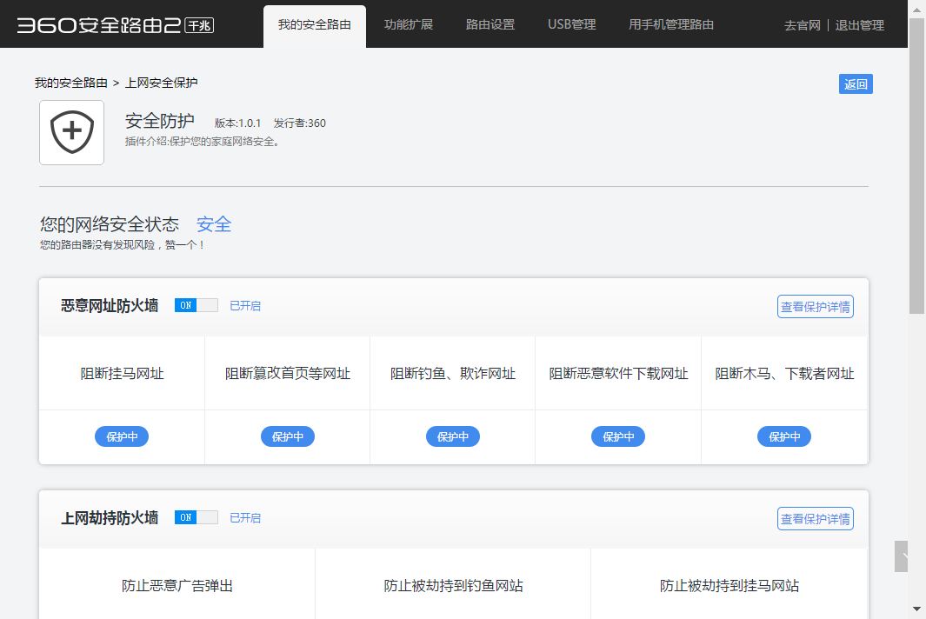Toggle off the 恶意网址防火墙 switch
Image resolution: width=926 pixels, height=619 pixels.
(x=197, y=305)
